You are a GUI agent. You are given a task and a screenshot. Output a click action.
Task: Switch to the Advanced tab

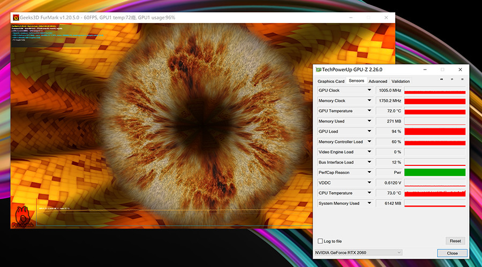point(378,81)
